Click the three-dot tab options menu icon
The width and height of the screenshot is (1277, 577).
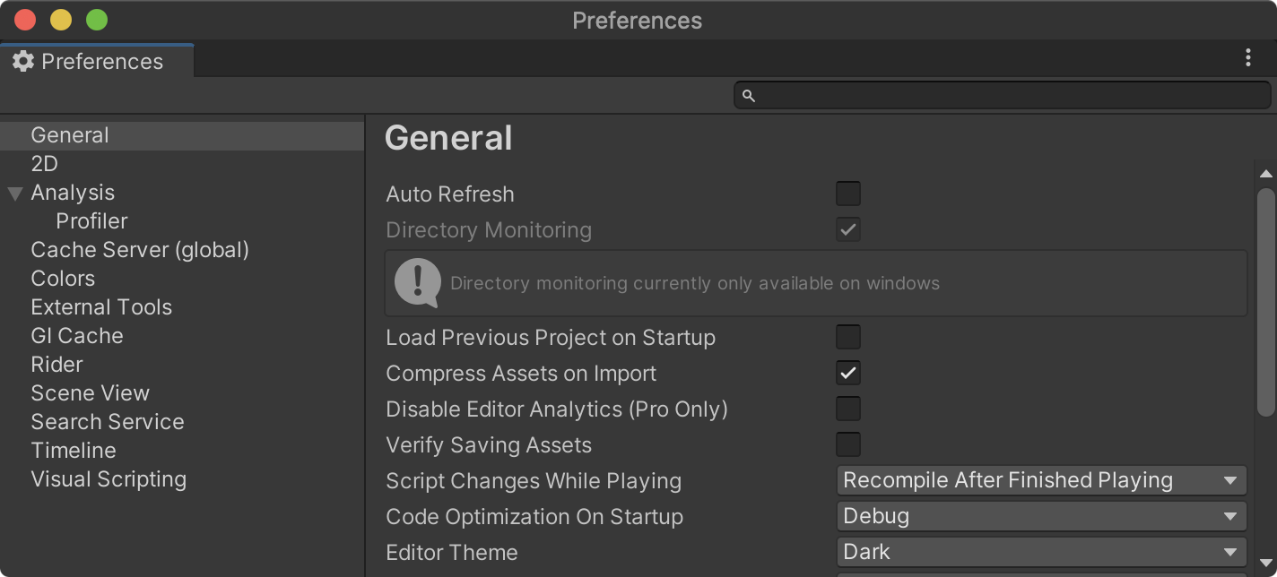[x=1247, y=58]
